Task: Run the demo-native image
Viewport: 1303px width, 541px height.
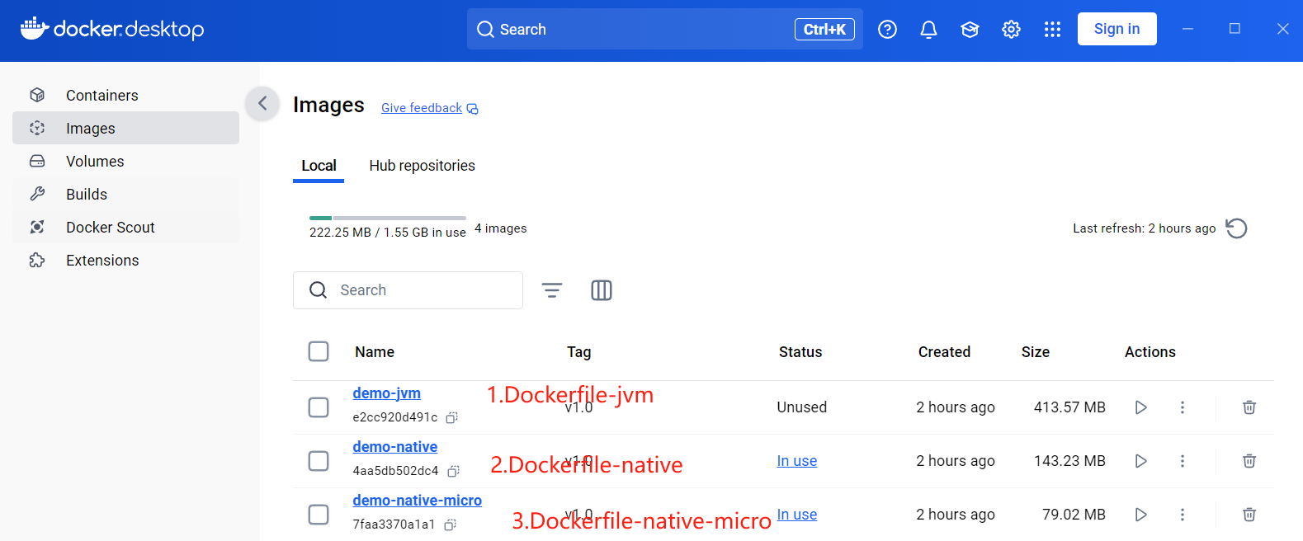Action: coord(1141,461)
